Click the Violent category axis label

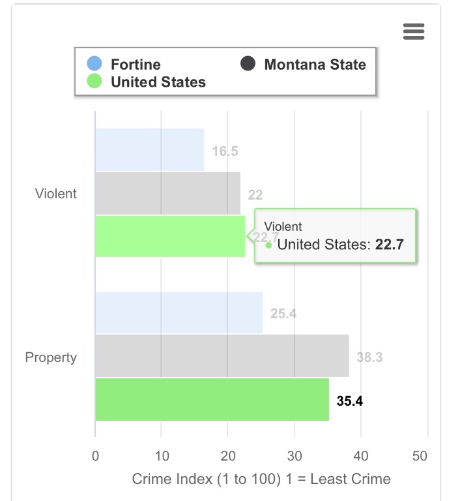tap(56, 194)
